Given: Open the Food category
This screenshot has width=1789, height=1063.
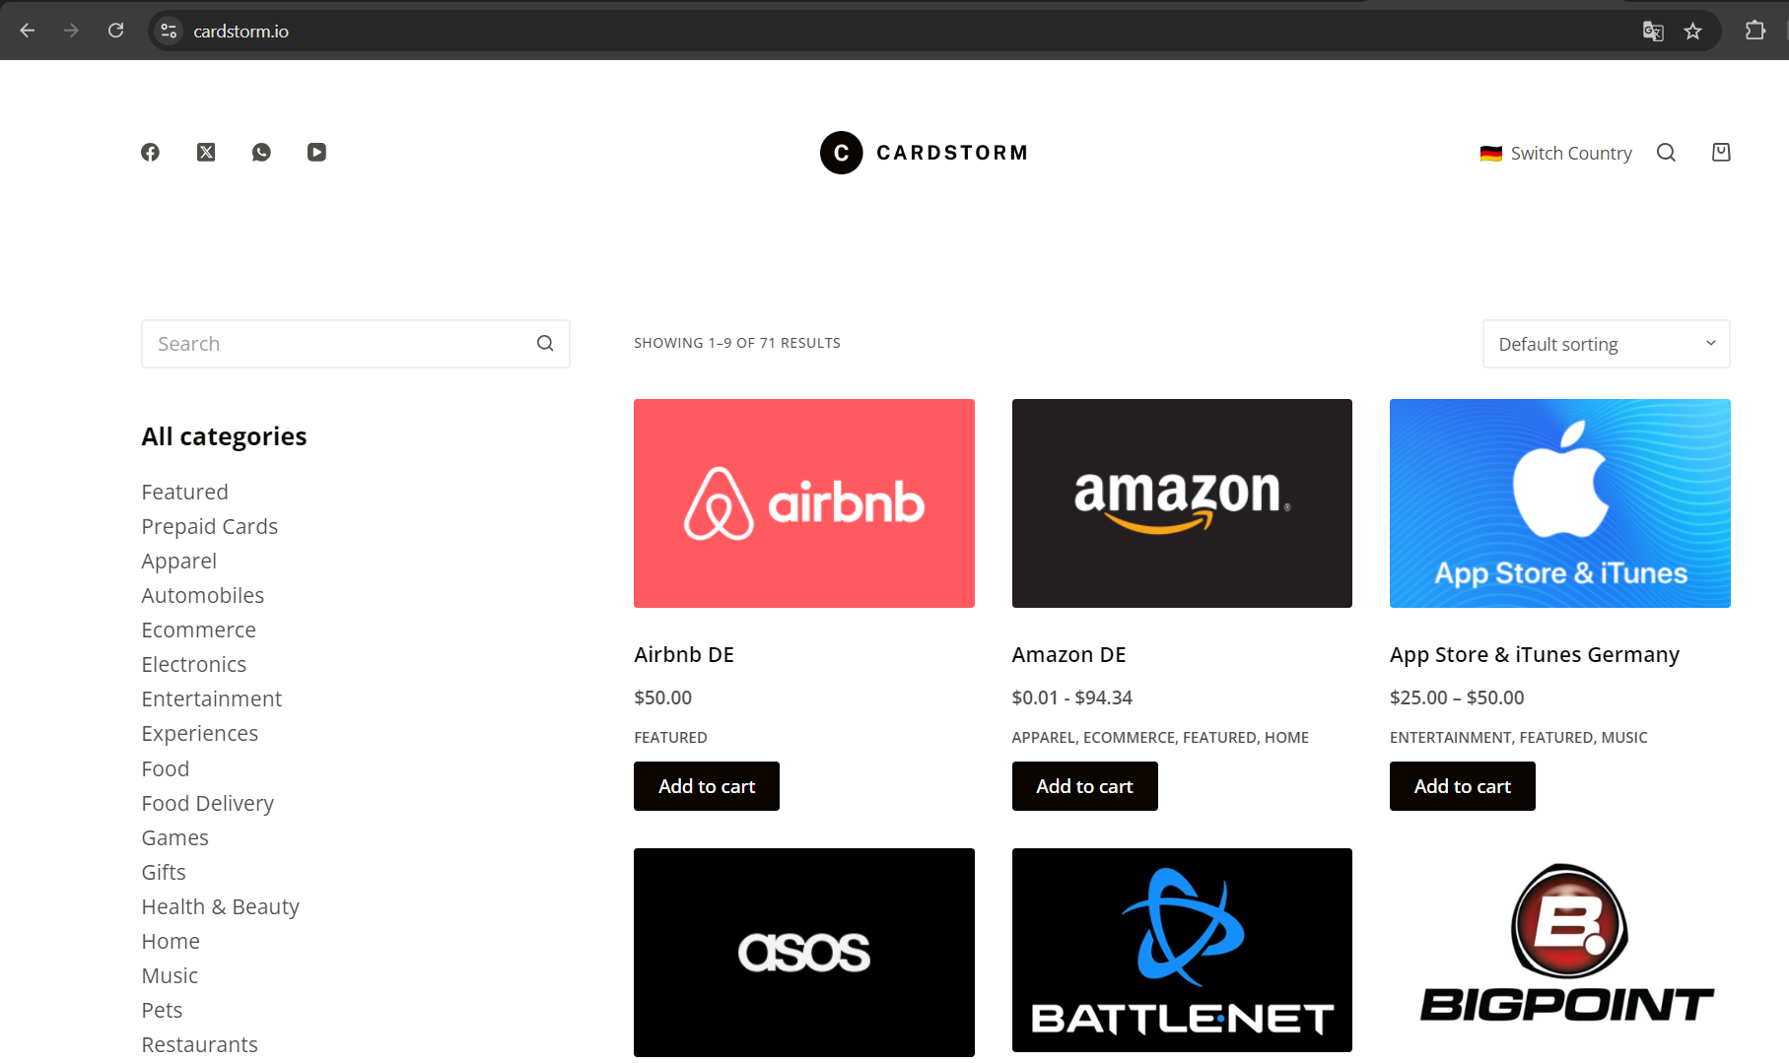Looking at the screenshot, I should (165, 768).
